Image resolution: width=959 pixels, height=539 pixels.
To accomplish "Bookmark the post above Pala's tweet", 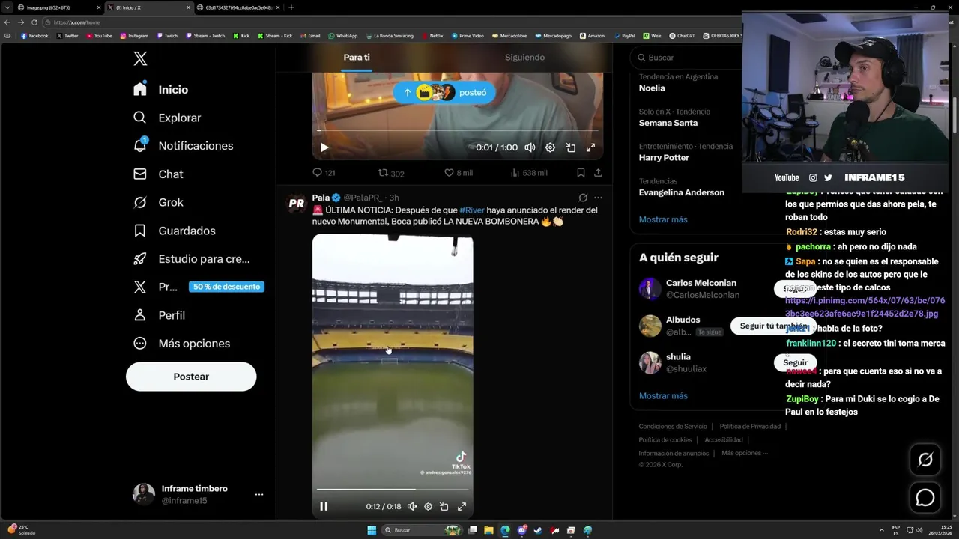I will (581, 173).
